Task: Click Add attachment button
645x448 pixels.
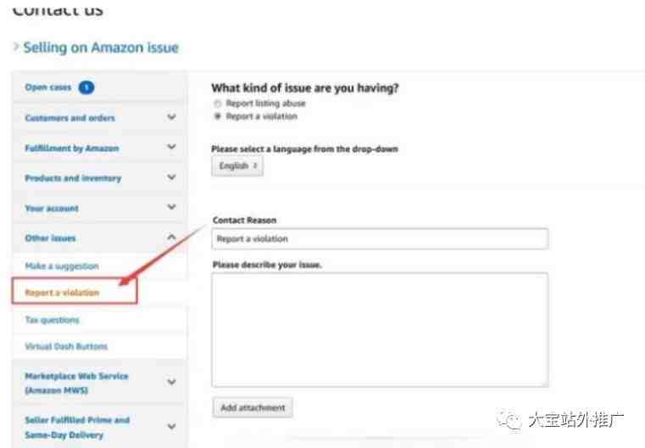Action: (253, 407)
